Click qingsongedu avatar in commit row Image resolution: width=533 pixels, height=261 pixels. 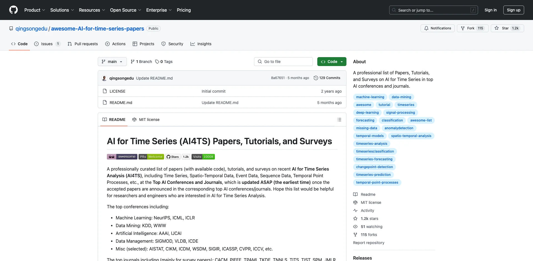[104, 78]
